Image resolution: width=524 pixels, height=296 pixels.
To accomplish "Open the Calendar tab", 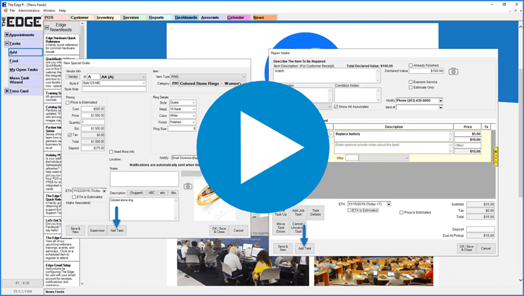I will [x=238, y=18].
